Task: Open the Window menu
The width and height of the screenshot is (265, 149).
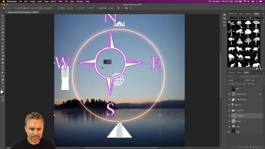Action: click(x=79, y=1)
